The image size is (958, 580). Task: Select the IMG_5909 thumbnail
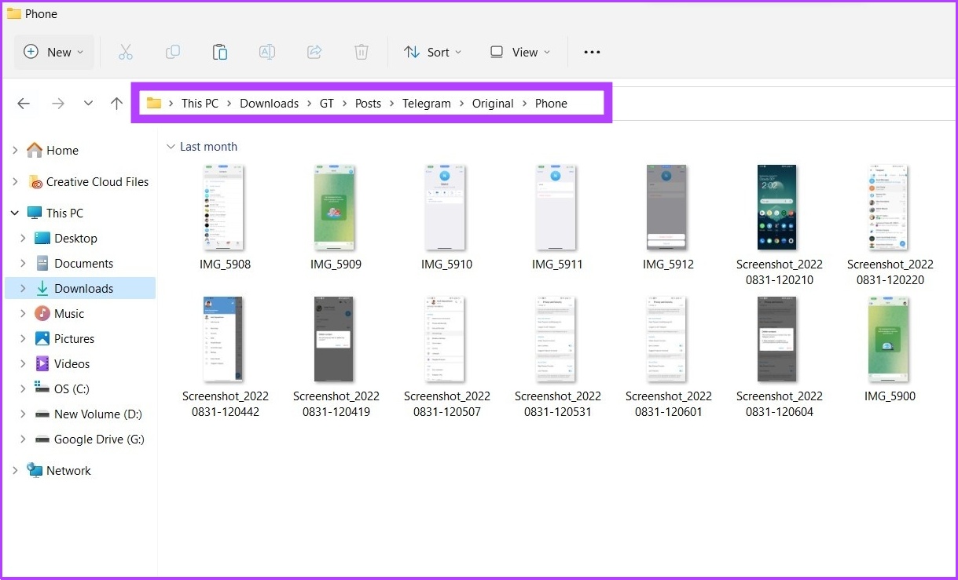[334, 206]
